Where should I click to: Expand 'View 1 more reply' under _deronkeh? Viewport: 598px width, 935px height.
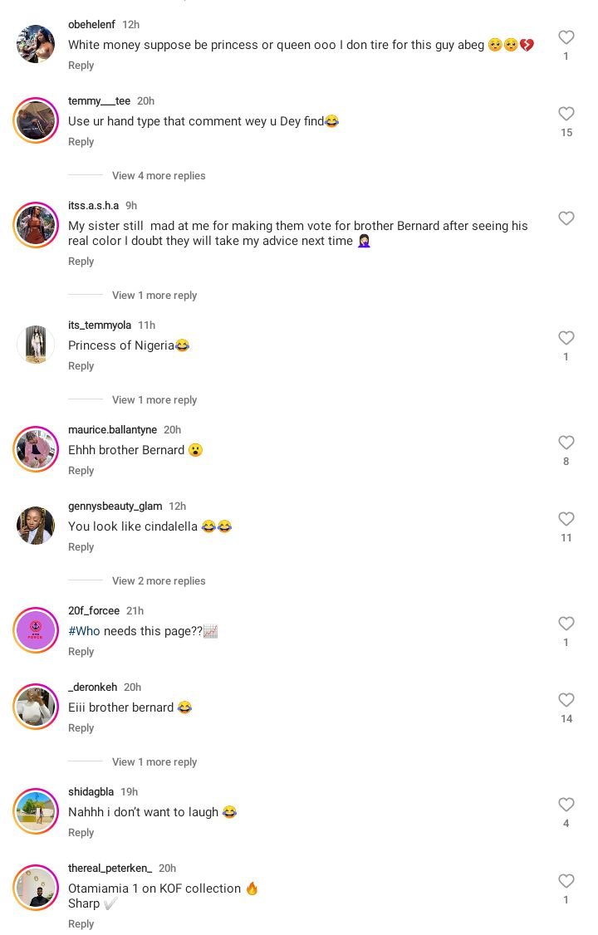pyautogui.click(x=154, y=762)
